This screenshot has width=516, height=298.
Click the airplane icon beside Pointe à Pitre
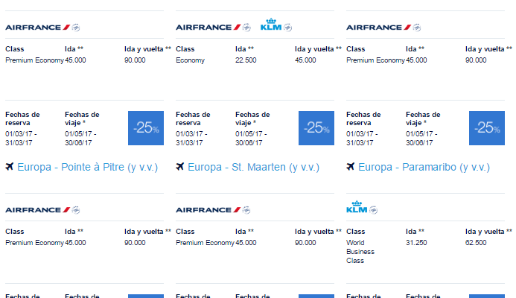point(10,167)
